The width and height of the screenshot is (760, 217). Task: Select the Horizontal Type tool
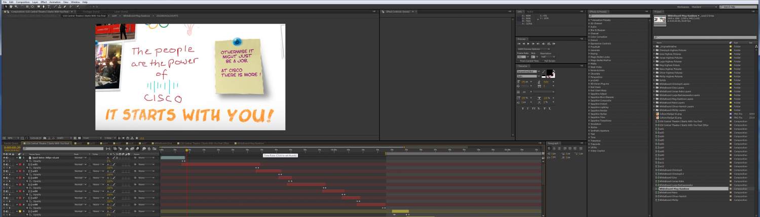coord(49,7)
